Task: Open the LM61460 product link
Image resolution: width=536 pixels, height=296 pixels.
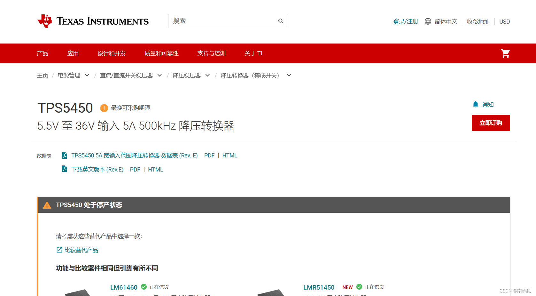Action: pyautogui.click(x=124, y=287)
